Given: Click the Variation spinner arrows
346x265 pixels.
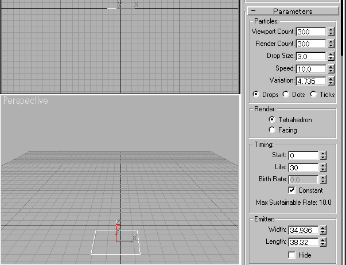Looking at the screenshot, I should 331,81.
